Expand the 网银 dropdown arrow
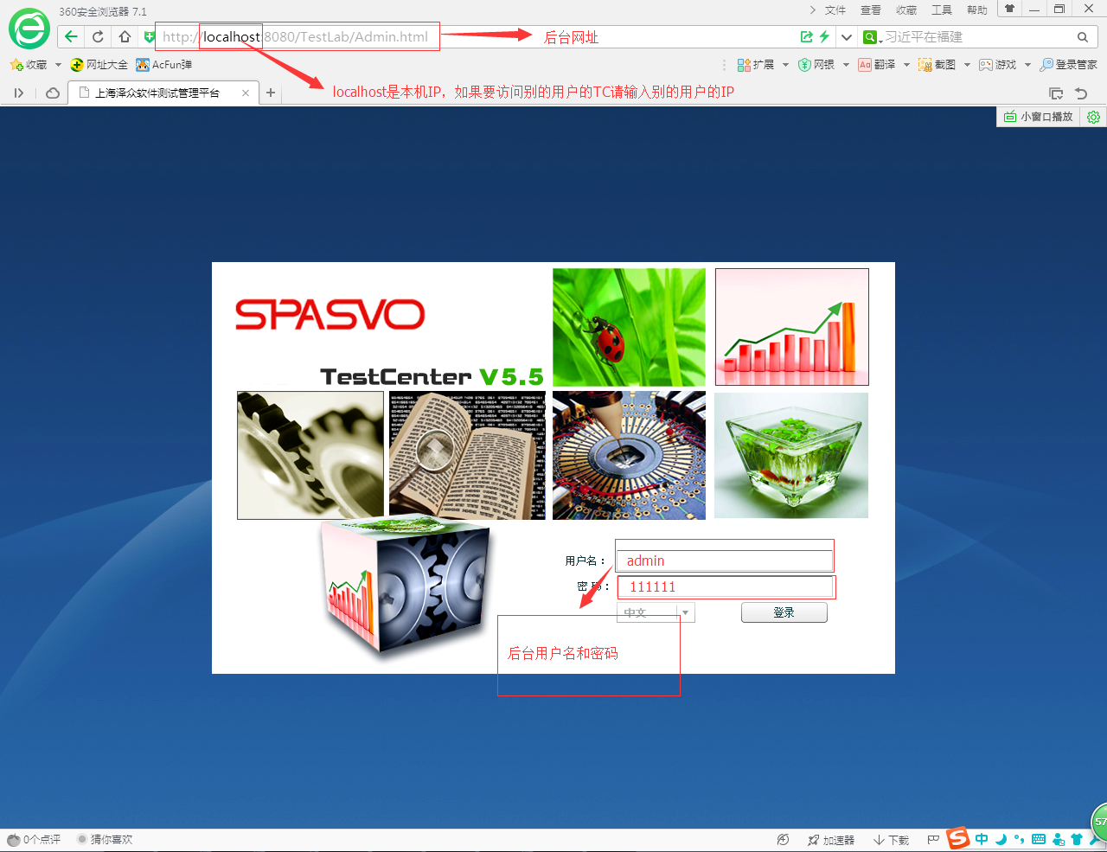The height and width of the screenshot is (852, 1107). pos(846,65)
